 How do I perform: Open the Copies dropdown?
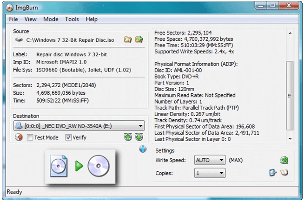(x=220, y=173)
